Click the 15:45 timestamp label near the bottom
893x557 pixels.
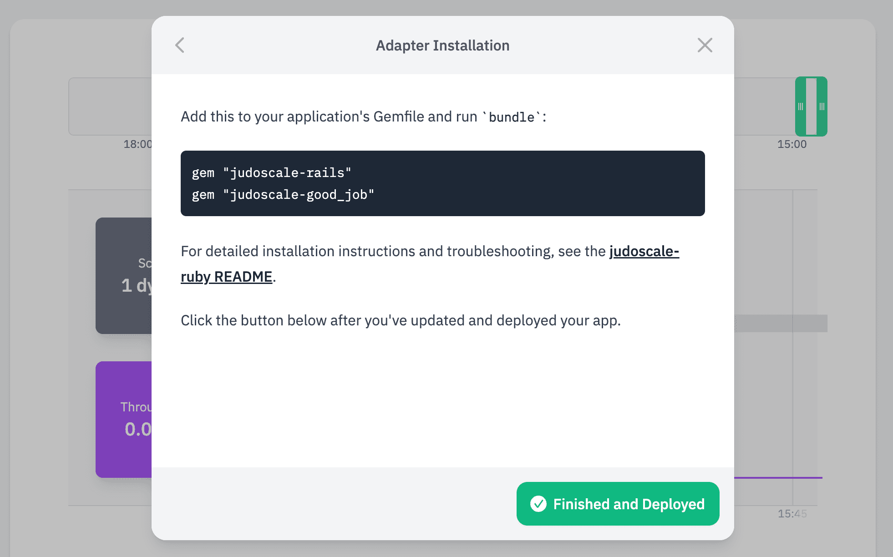click(x=792, y=514)
